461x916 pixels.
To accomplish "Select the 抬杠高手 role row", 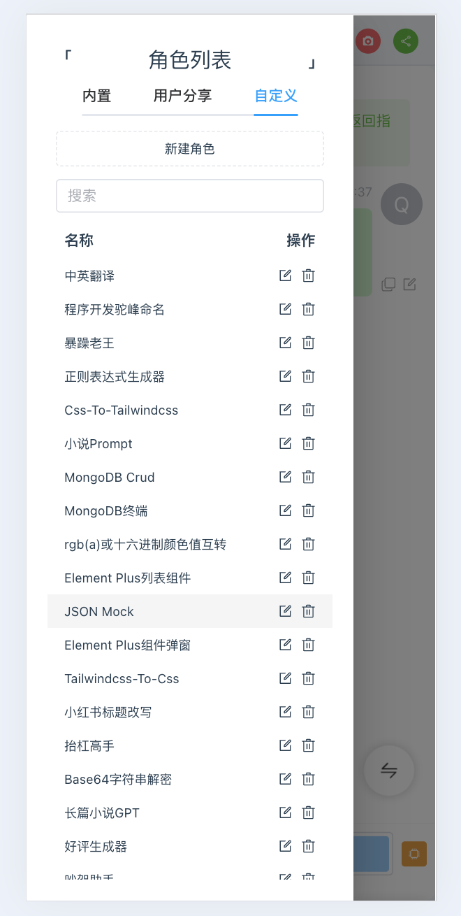I will tap(140, 745).
